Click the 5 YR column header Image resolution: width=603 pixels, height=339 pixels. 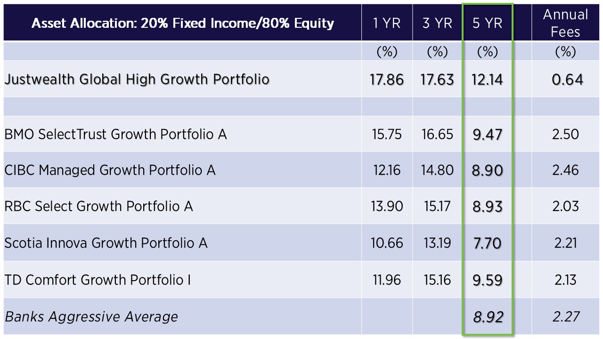487,23
